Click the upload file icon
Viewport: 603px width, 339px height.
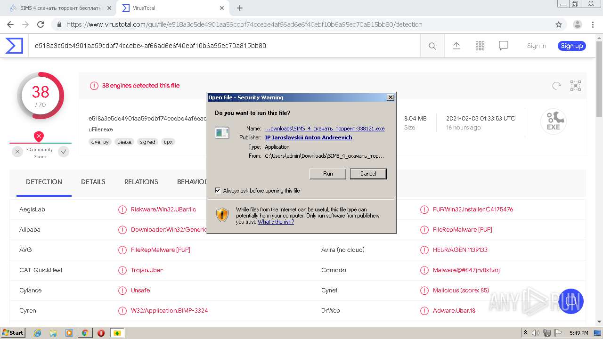tap(456, 46)
